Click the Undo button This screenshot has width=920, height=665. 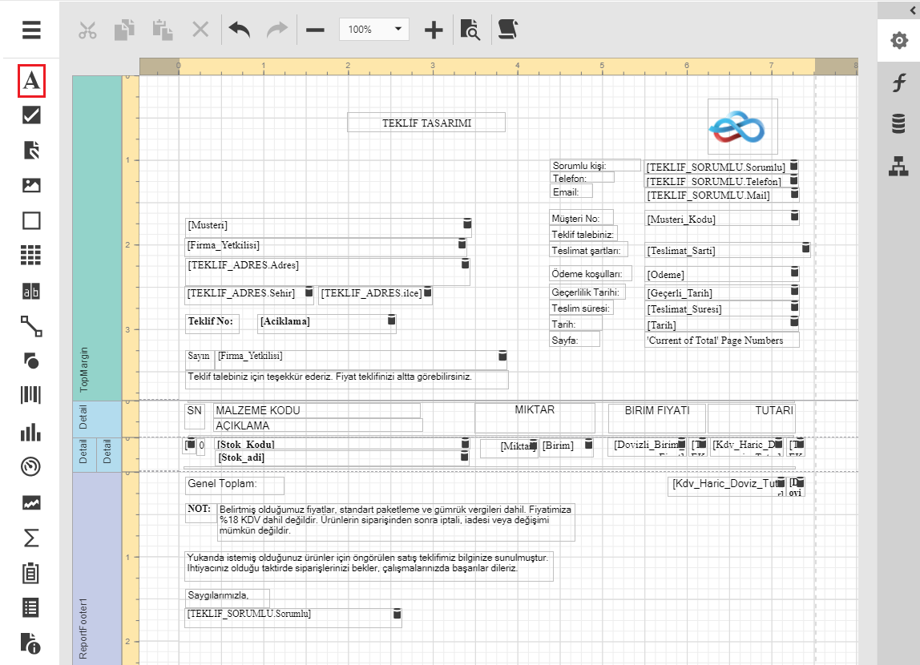pos(239,30)
